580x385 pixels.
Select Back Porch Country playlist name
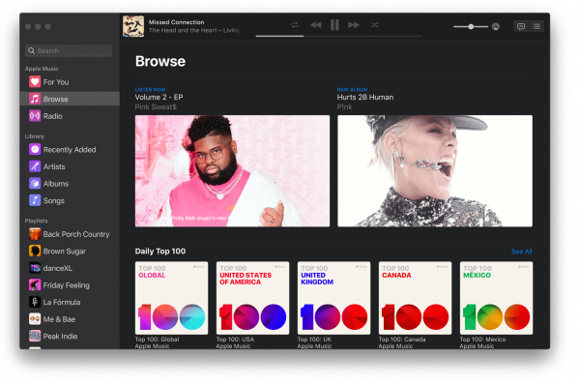coord(76,235)
